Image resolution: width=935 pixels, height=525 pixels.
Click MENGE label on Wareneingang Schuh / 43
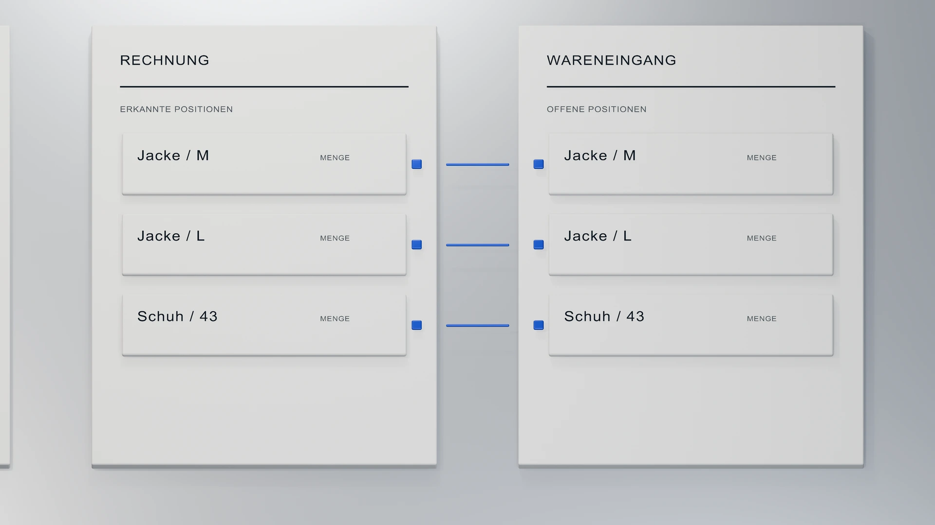click(762, 319)
